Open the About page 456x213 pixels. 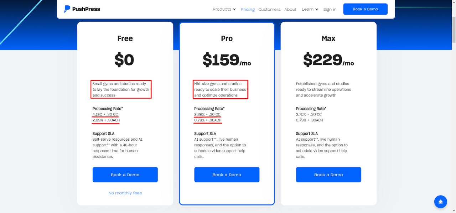(290, 10)
